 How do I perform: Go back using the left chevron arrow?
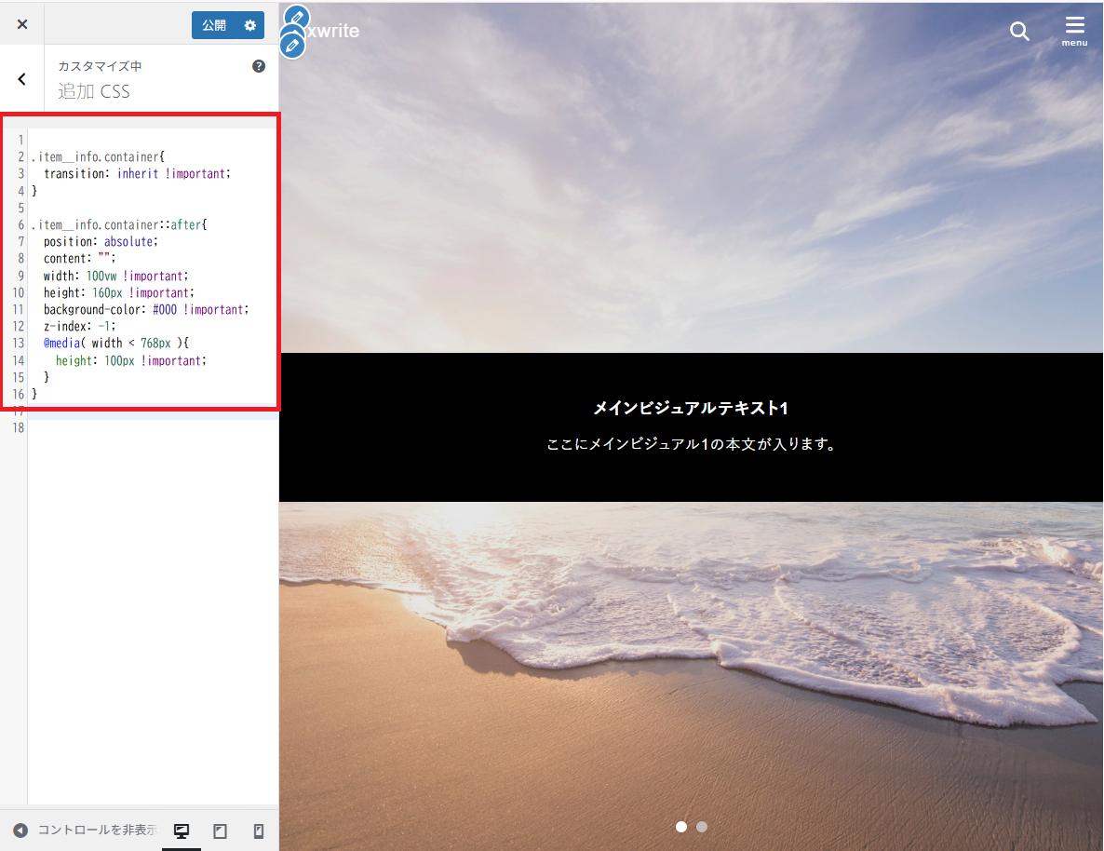coord(22,80)
